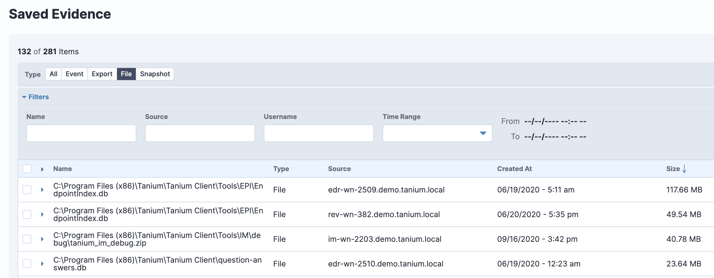Select the File type tab
This screenshot has height=278, width=714.
126,74
